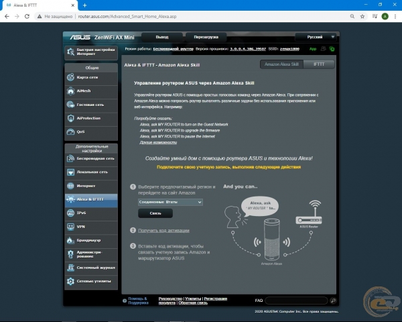Select the Alexa & IFTTT browser tab
402x322 pixels.
39,5
